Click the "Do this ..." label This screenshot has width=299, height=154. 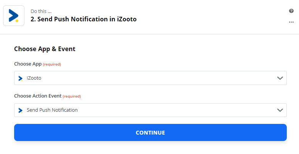pyautogui.click(x=42, y=11)
